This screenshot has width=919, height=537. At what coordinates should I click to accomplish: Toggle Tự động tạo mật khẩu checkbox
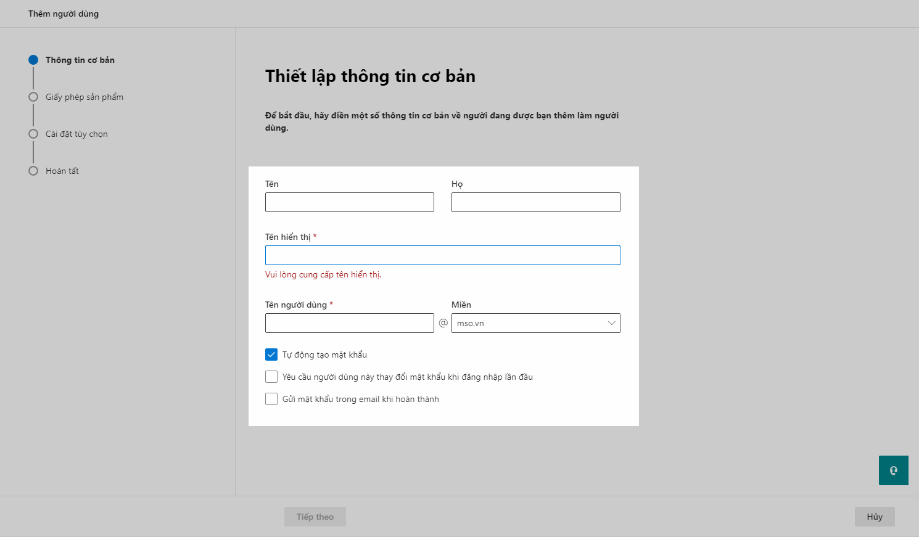[271, 355]
